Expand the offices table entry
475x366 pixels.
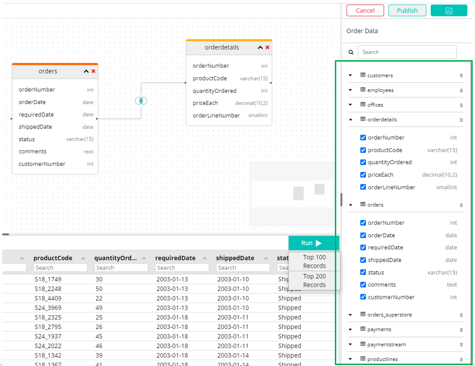pyautogui.click(x=349, y=104)
